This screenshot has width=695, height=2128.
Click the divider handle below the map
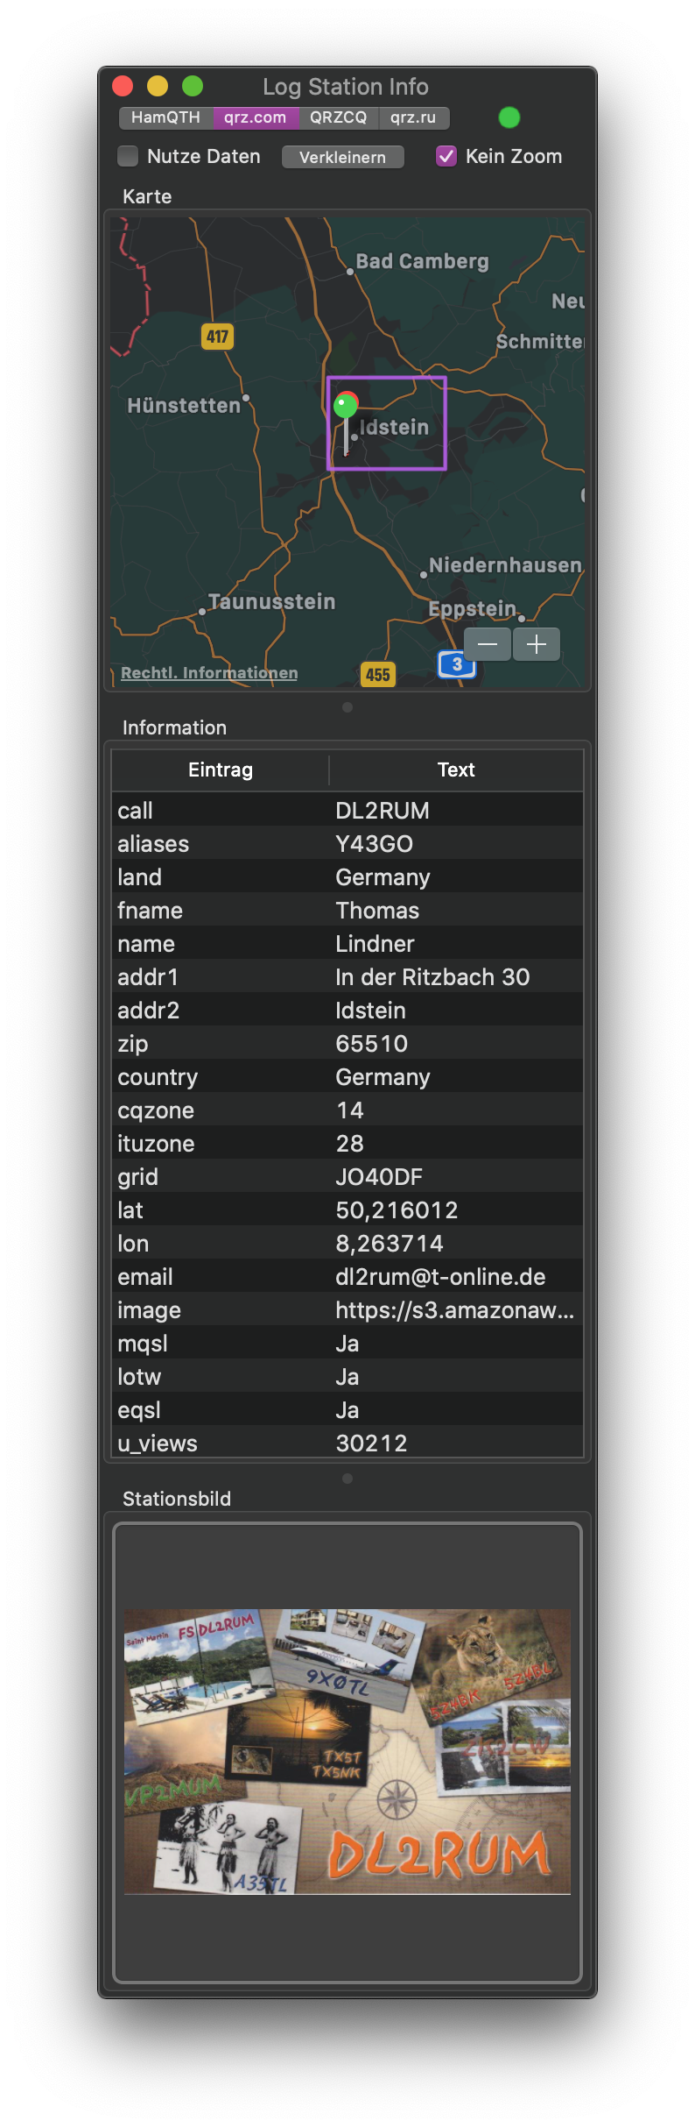click(x=347, y=707)
